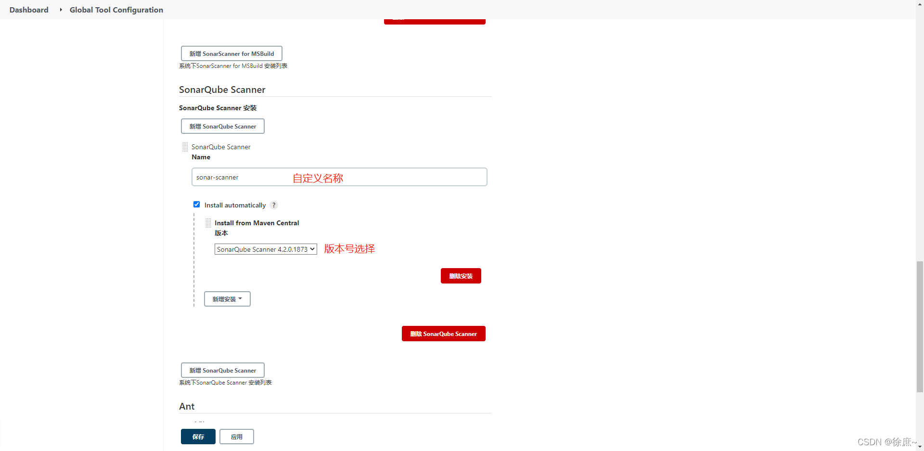Click the 系统下SonarQube Scanner 安装列表 text
Image resolution: width=924 pixels, height=451 pixels.
(225, 383)
